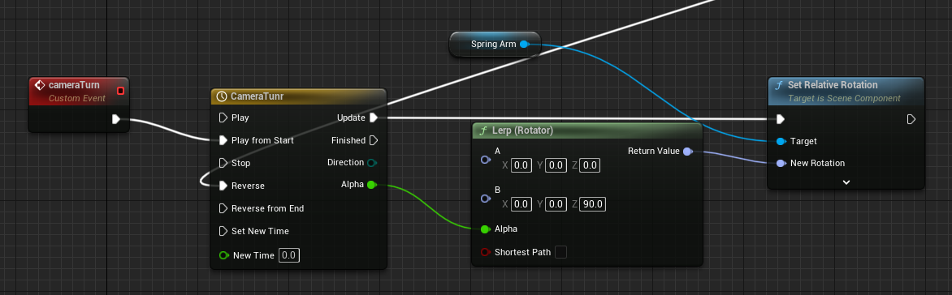Enable the Shortest Path checkbox
The image size is (952, 295).
click(x=561, y=252)
